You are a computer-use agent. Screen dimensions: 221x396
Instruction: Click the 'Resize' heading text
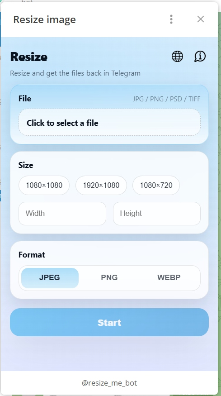coord(29,57)
